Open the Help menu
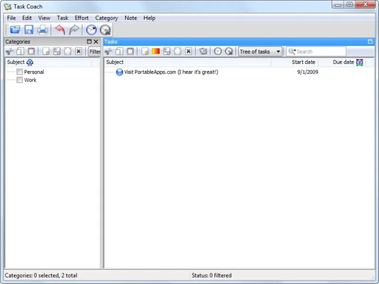Viewport: 379px width, 284px height. (x=149, y=18)
